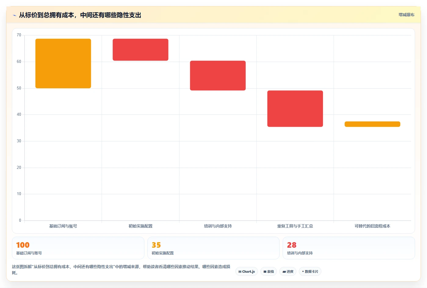427x288 pixels.
Task: Click the 进度 tag chip
Action: pyautogui.click(x=288, y=272)
